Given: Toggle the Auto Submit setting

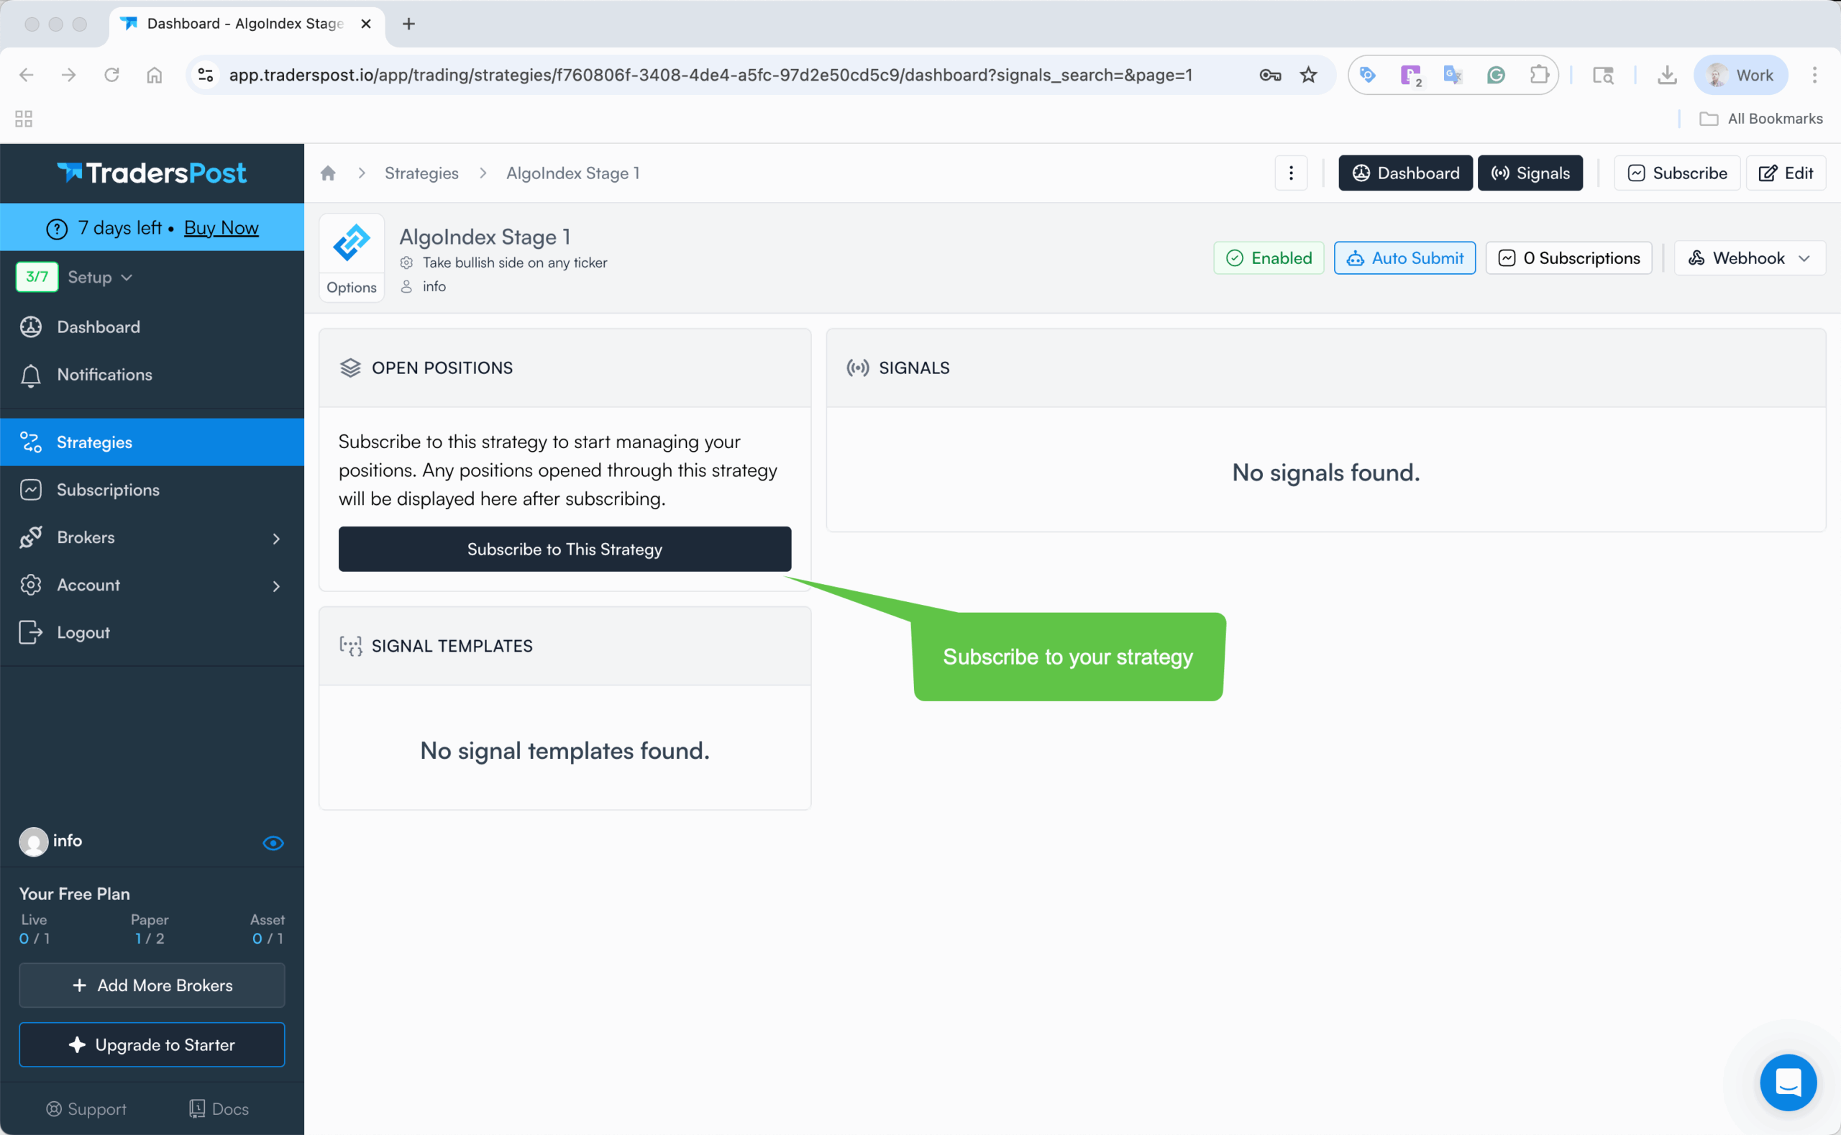Looking at the screenshot, I should click(x=1404, y=258).
